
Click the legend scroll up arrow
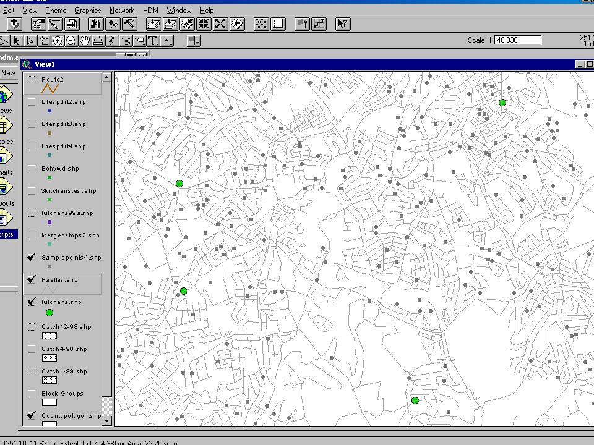107,78
